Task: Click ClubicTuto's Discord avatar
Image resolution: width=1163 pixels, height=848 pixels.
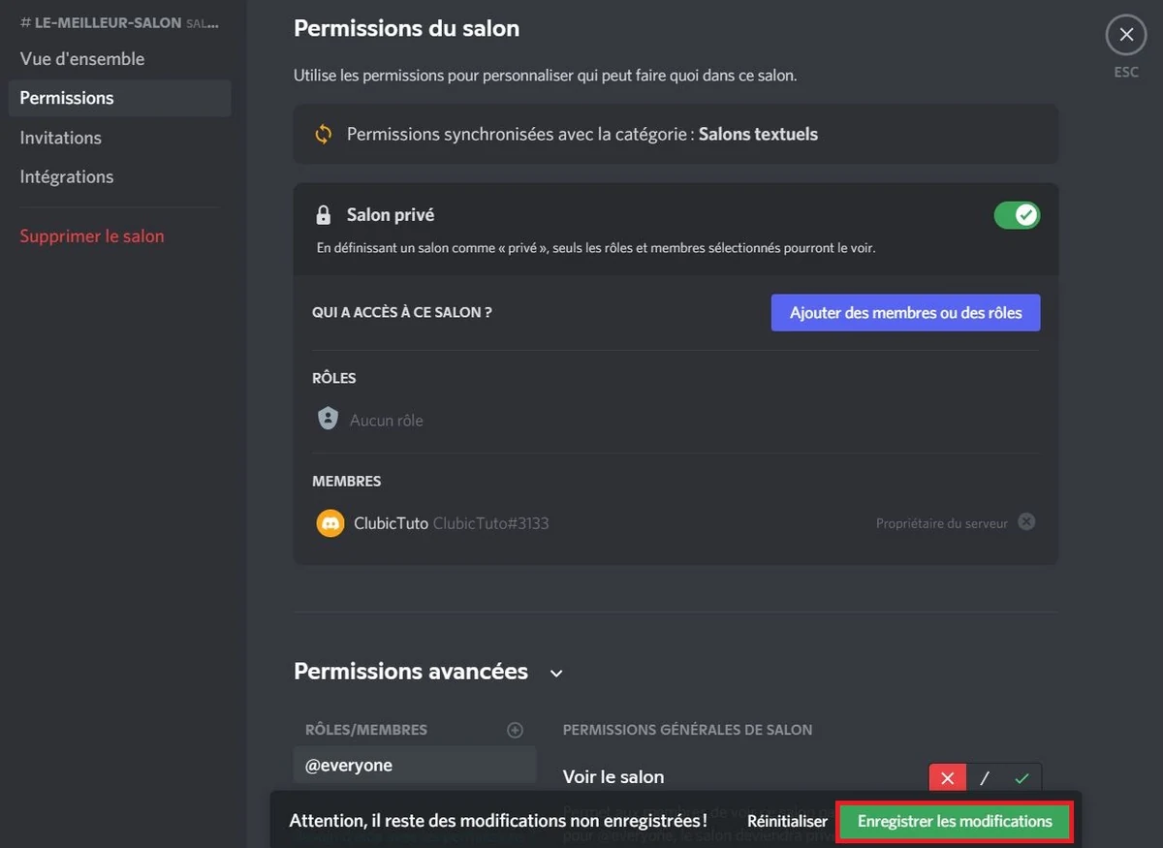Action: coord(330,523)
